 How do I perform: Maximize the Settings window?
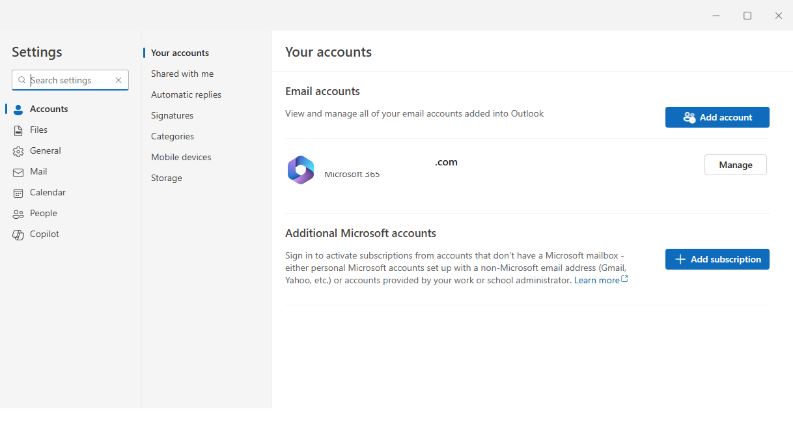tap(747, 16)
